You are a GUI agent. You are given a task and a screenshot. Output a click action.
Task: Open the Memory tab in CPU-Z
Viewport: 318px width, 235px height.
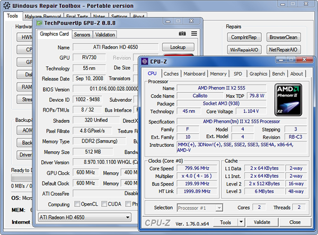click(218, 74)
